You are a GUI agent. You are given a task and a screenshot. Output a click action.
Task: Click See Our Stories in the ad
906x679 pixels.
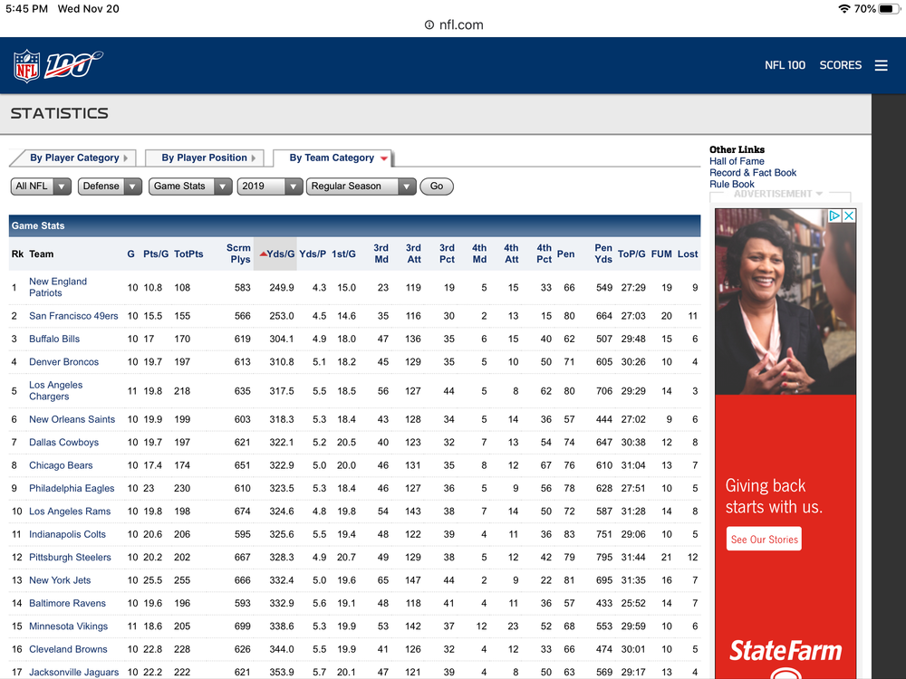764,539
